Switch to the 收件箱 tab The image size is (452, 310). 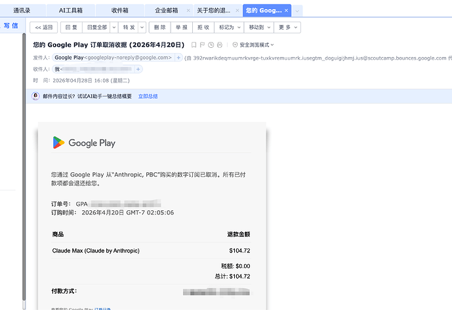[x=119, y=10]
